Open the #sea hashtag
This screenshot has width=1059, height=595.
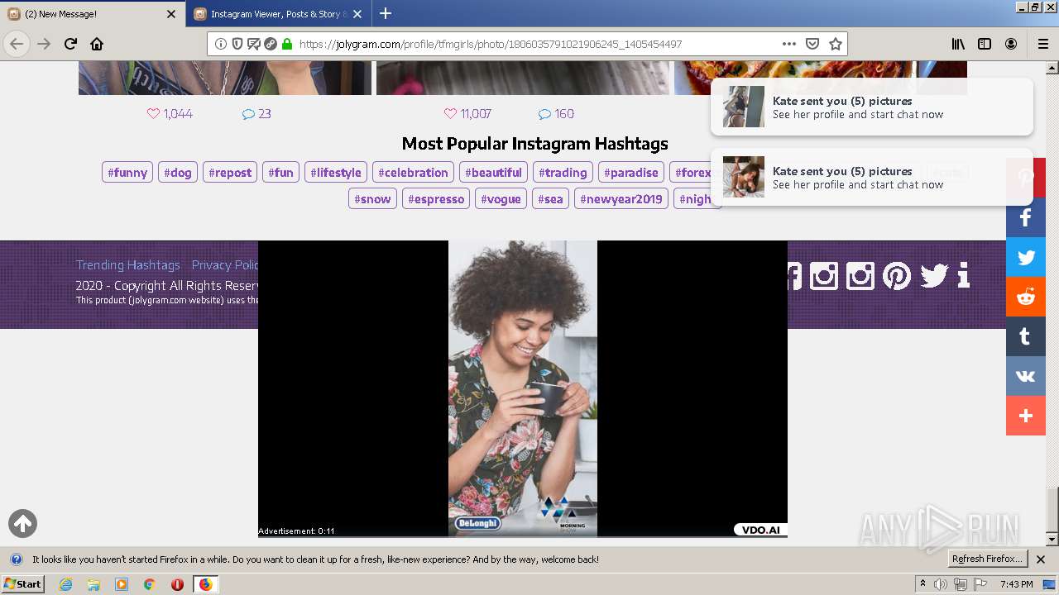550,199
